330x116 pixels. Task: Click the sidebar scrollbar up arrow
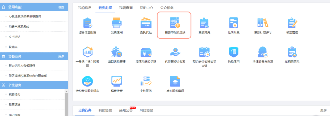point(67,91)
